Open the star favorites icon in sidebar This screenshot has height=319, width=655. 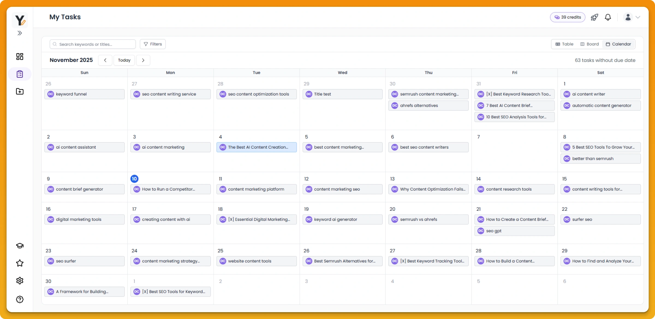click(x=20, y=263)
